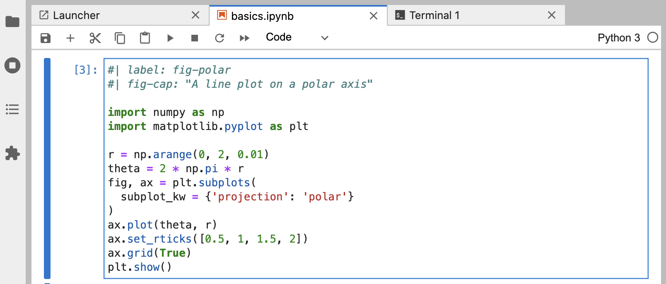This screenshot has width=666, height=284.
Task: Click the blue cell collapser bar
Action: click(x=47, y=168)
